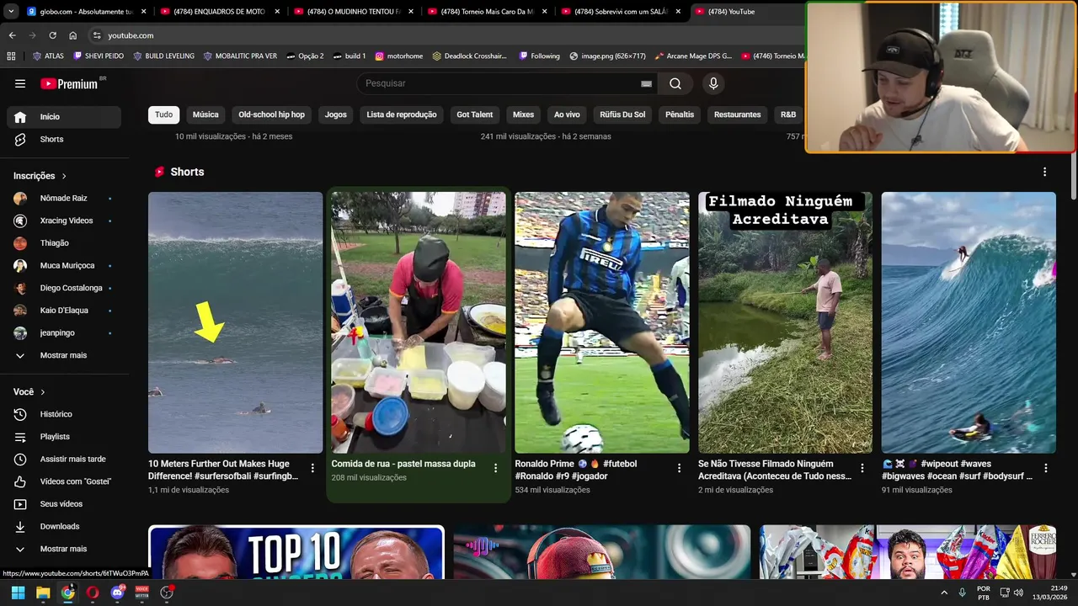Open Muca Muriçoca channel subscription
This screenshot has width=1078, height=606.
(64, 265)
